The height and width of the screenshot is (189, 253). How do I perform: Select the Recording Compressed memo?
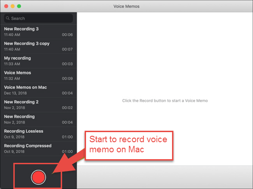38,149
